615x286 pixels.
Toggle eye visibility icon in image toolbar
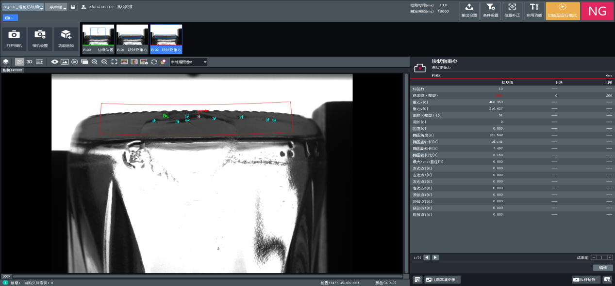point(55,62)
